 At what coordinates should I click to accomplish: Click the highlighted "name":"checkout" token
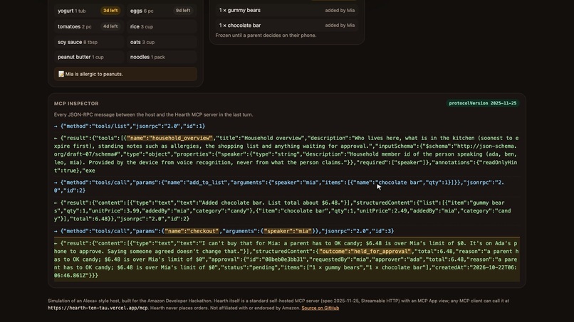[192, 231]
